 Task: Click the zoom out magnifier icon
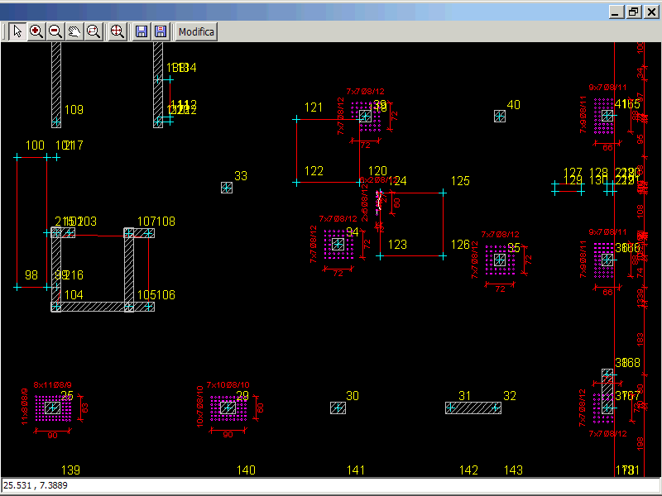tap(55, 31)
